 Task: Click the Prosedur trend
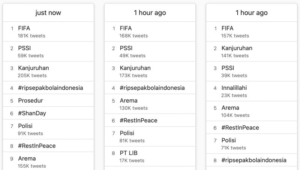pos(48,100)
